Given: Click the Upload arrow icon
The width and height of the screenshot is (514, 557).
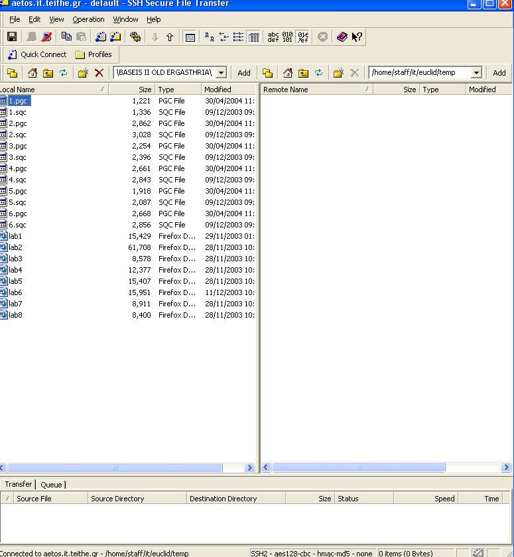Looking at the screenshot, I should tap(170, 37).
